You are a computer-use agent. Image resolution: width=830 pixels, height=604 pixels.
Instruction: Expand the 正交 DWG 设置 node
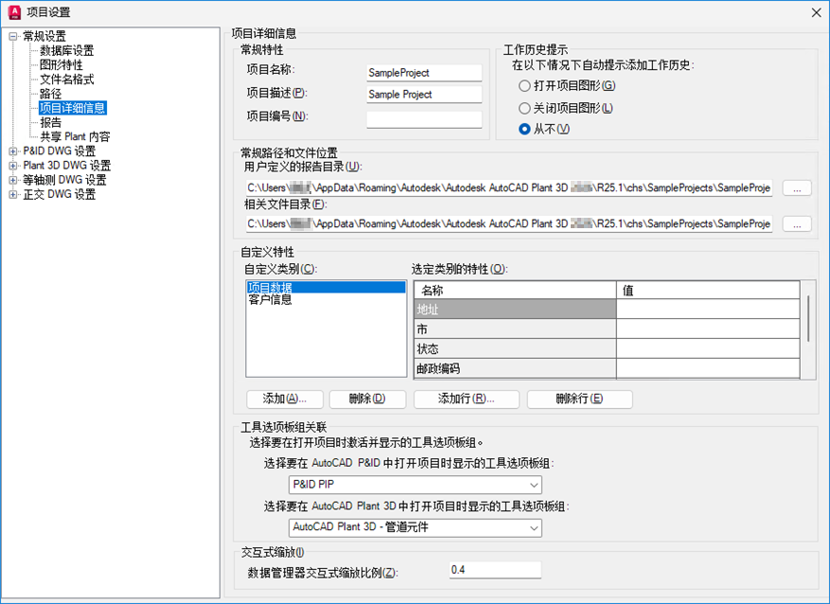(13, 194)
